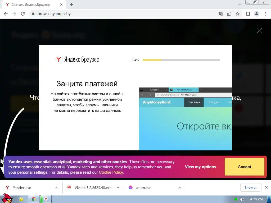Open the Cookie Policy link
This screenshot has height=203, width=271.
(111, 172)
